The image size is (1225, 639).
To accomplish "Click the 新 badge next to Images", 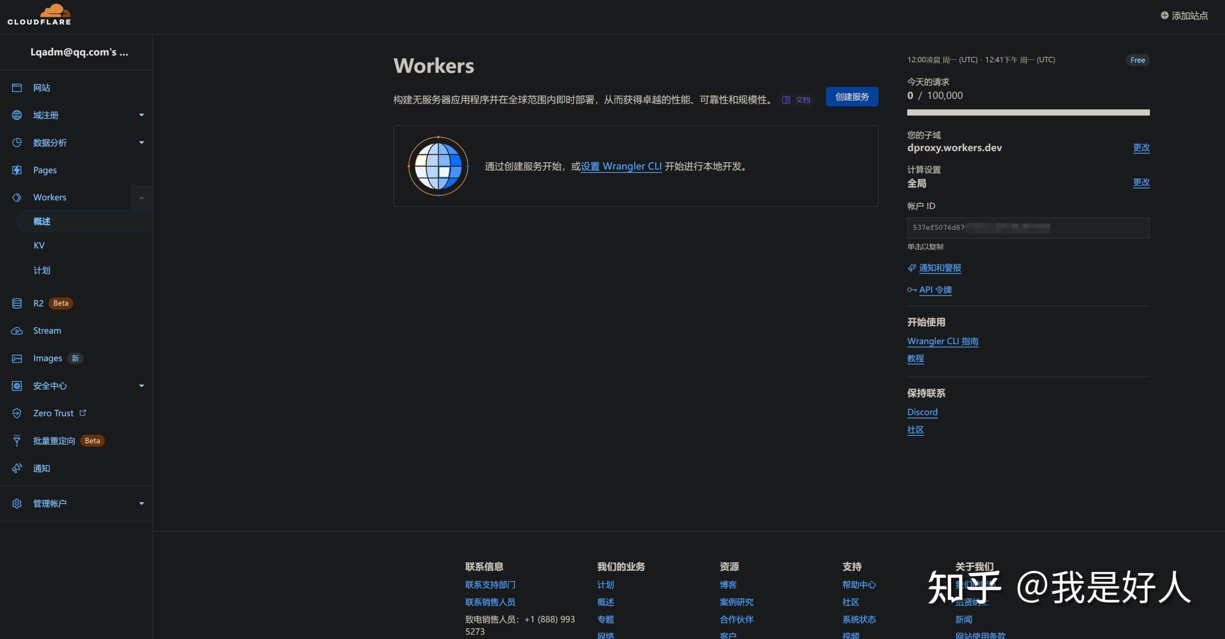I will pos(75,358).
